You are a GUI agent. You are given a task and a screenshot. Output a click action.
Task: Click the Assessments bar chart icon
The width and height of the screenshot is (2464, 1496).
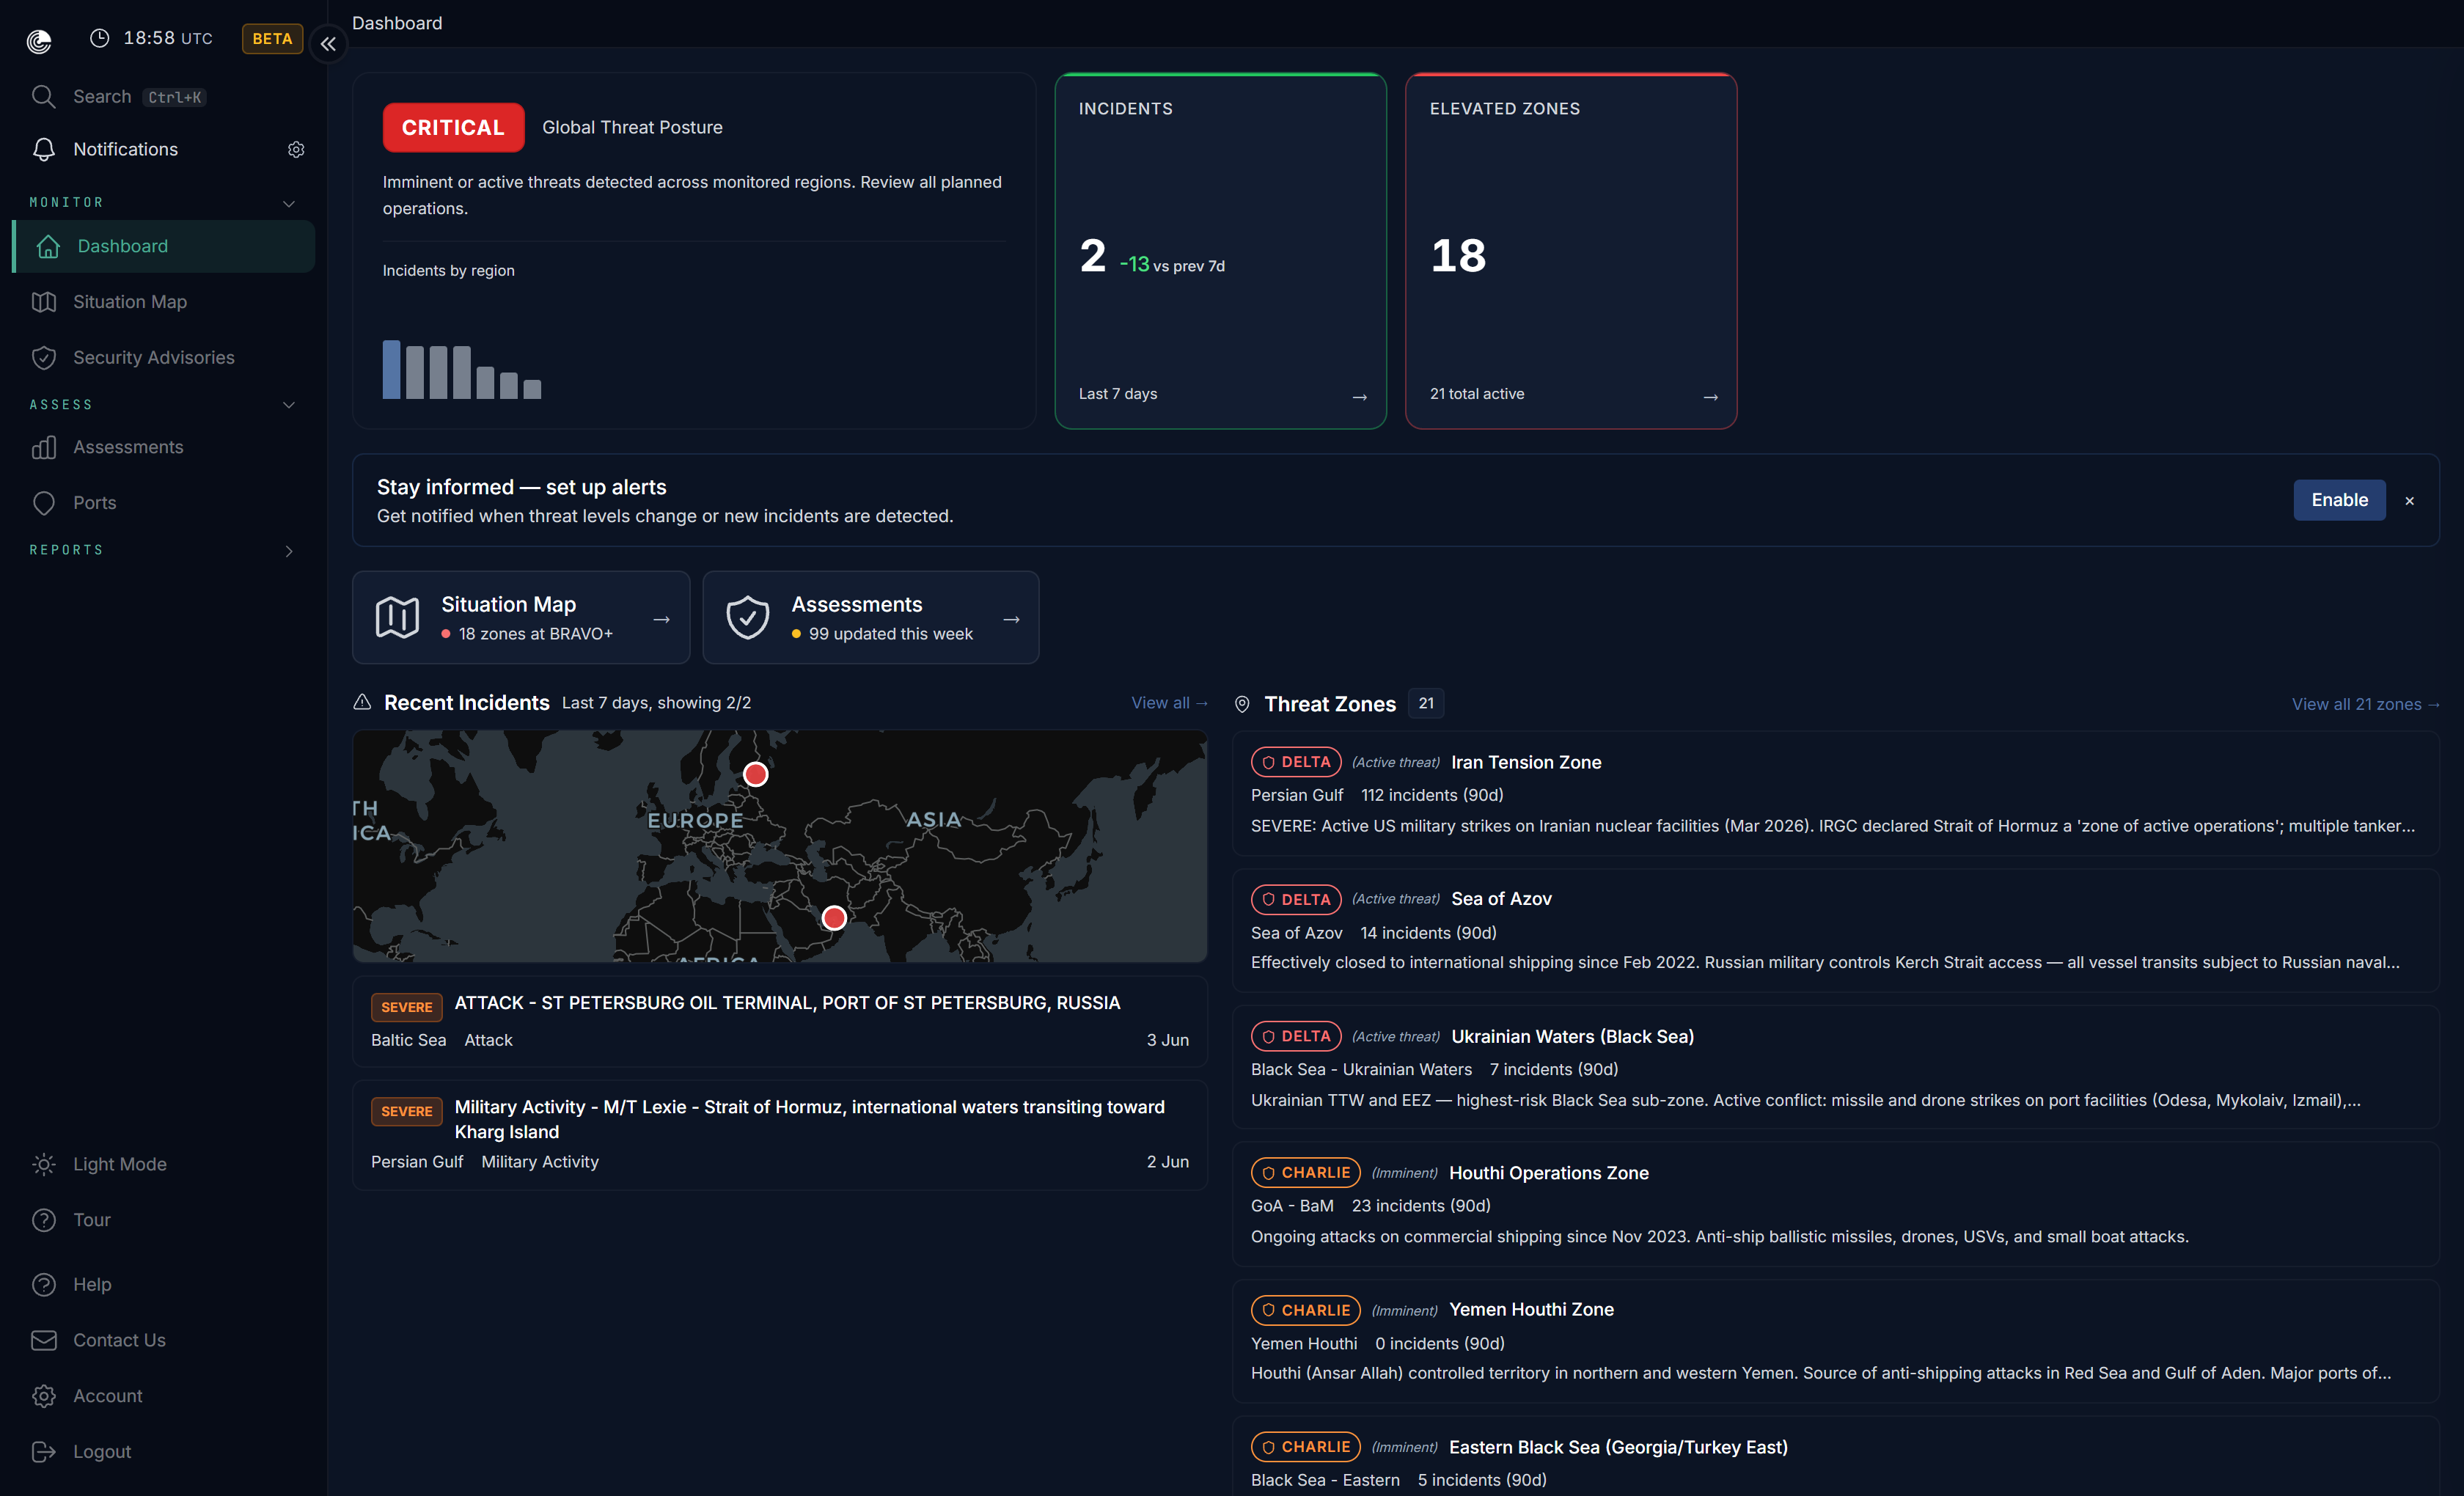(44, 447)
